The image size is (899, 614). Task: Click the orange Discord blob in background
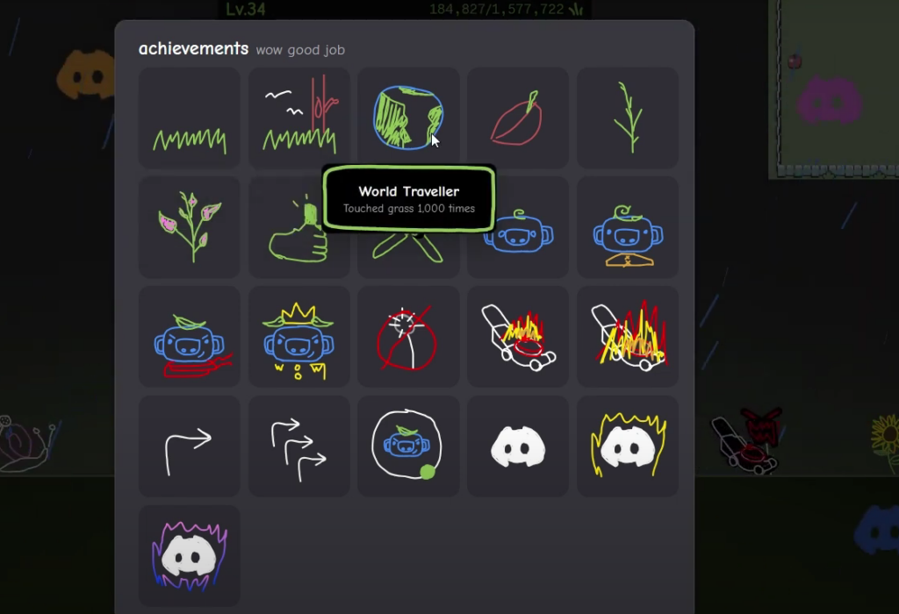coord(86,75)
